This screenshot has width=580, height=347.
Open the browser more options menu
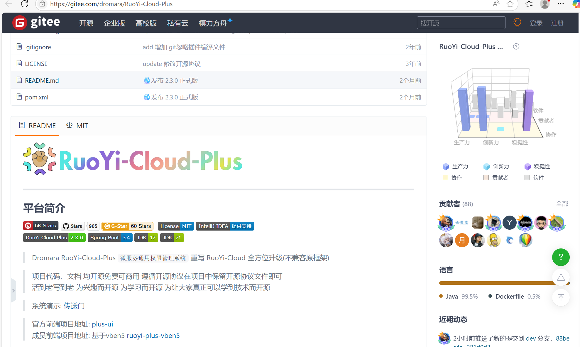[x=561, y=4]
